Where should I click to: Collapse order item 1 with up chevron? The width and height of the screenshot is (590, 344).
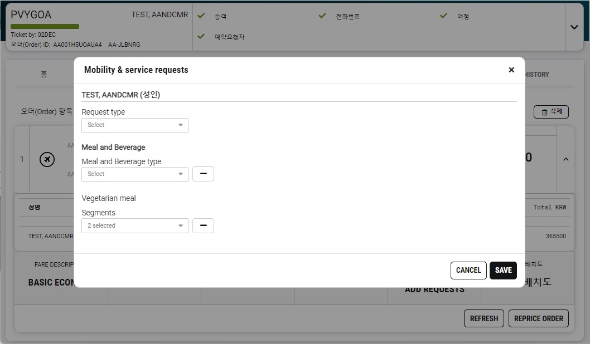(565, 159)
